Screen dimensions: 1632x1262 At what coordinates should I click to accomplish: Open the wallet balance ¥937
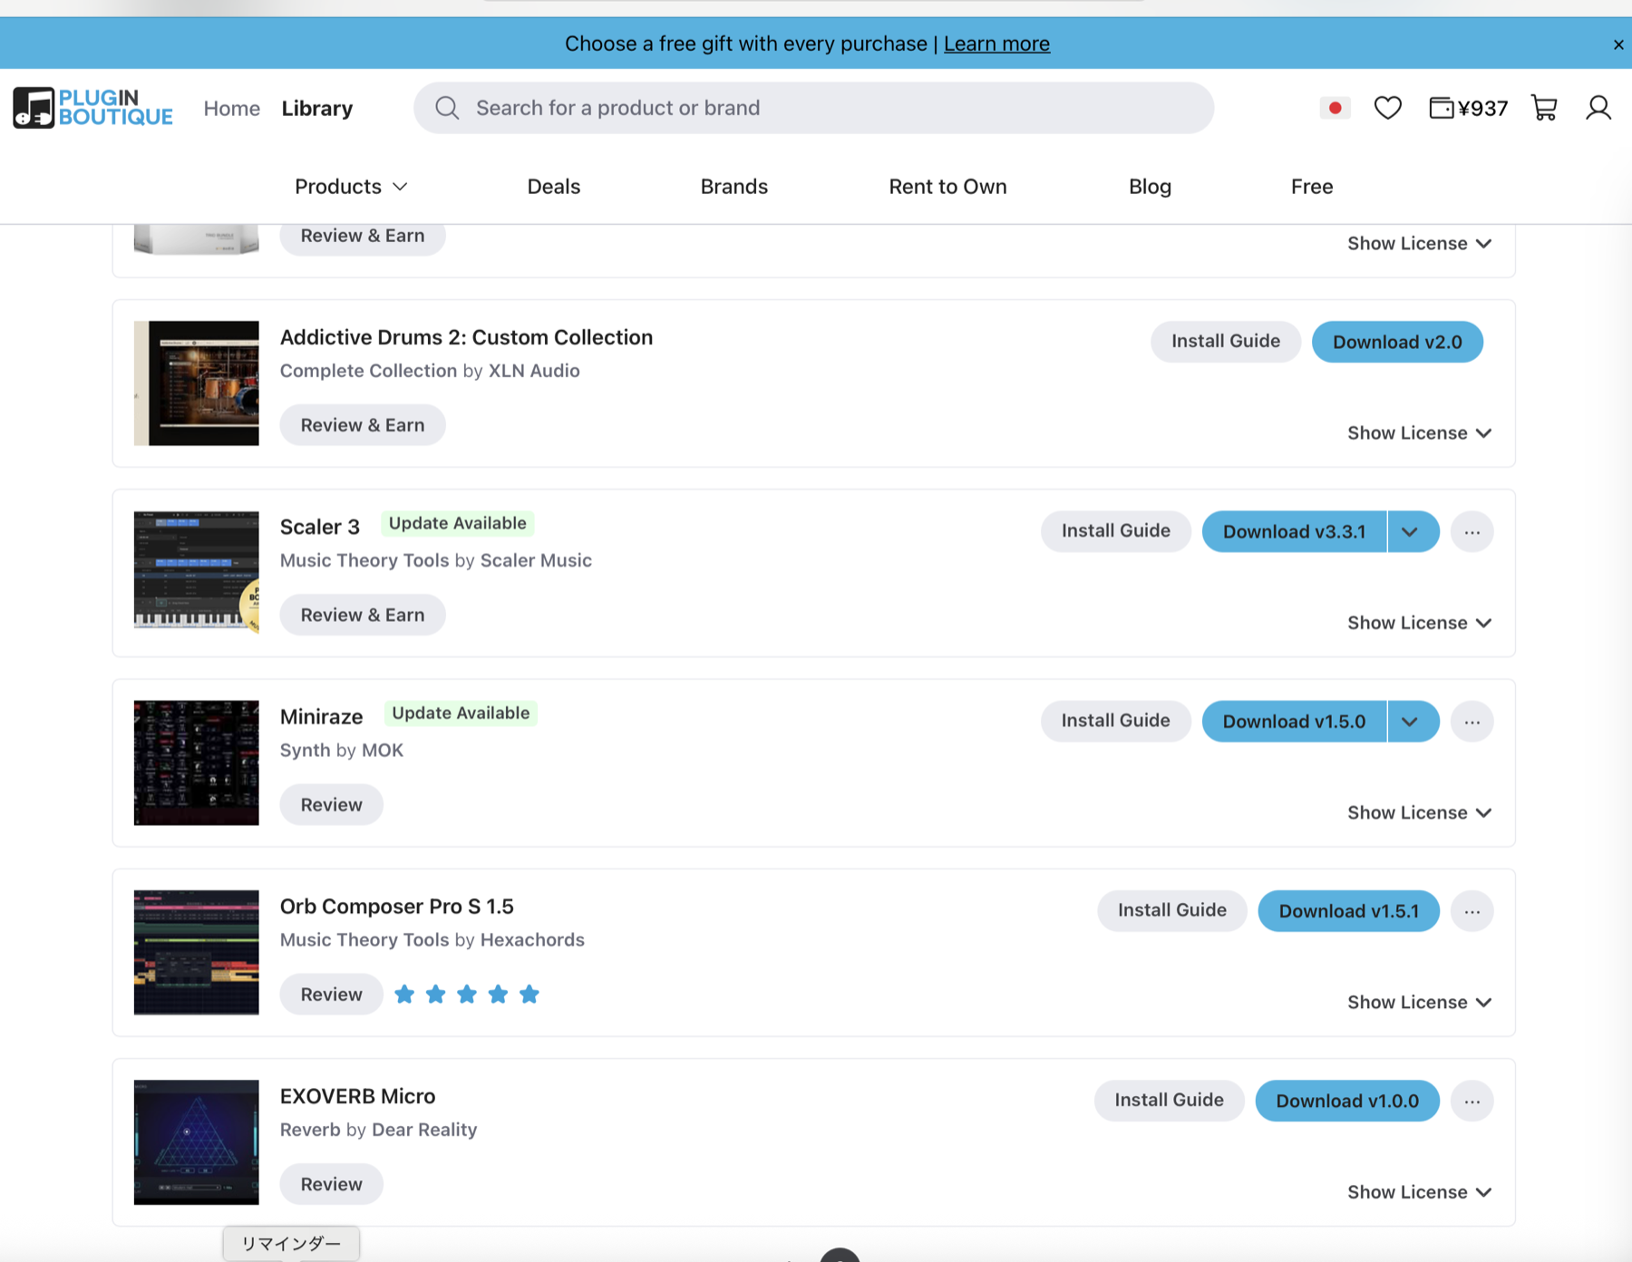pyautogui.click(x=1468, y=108)
